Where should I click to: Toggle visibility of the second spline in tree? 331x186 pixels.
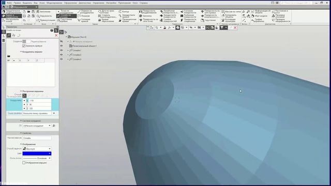62,55
